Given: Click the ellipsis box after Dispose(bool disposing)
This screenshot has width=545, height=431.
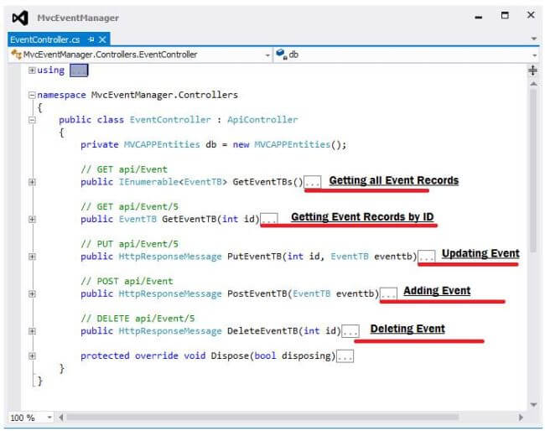Looking at the screenshot, I should 345,356.
